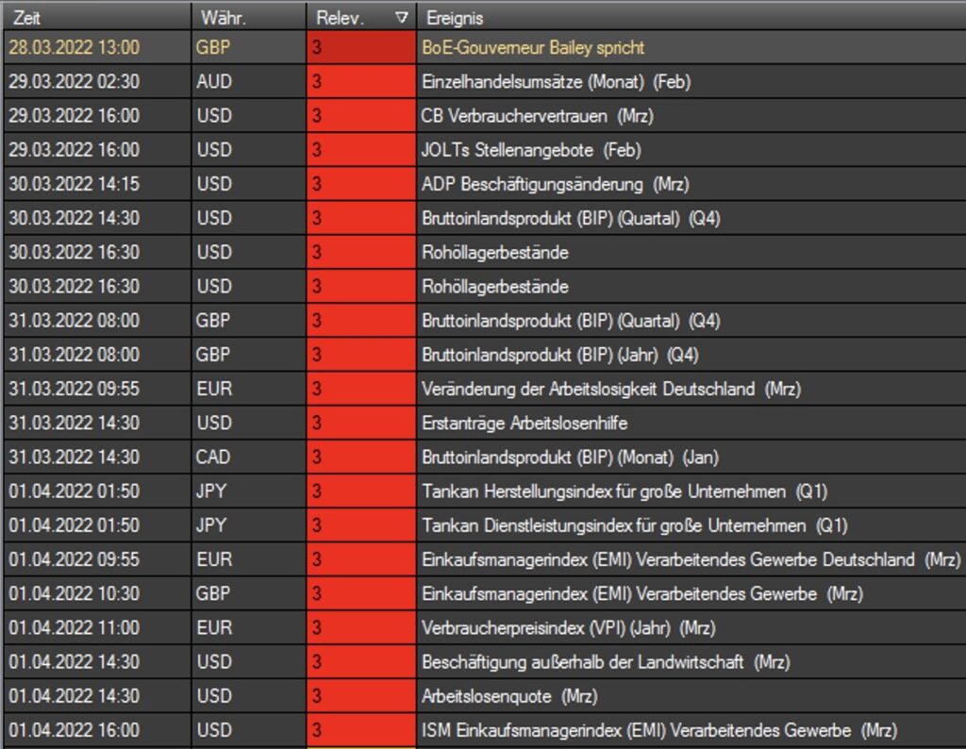
Task: Open the JOLTs Stellenangebote event
Action: point(531,150)
